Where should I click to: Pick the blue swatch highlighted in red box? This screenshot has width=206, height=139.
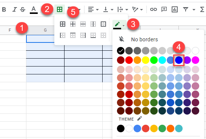179,60
